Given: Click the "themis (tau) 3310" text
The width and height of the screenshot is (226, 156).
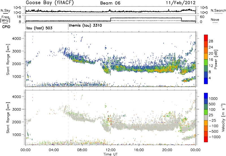Looking at the screenshot, I should click(85, 26).
